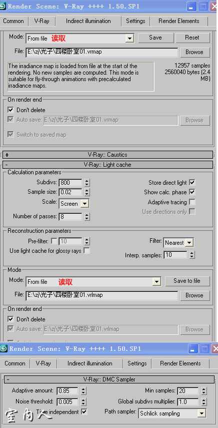This screenshot has width=218, height=428.
Task: Open the Filter dropdown showing Nearest
Action: tap(178, 242)
